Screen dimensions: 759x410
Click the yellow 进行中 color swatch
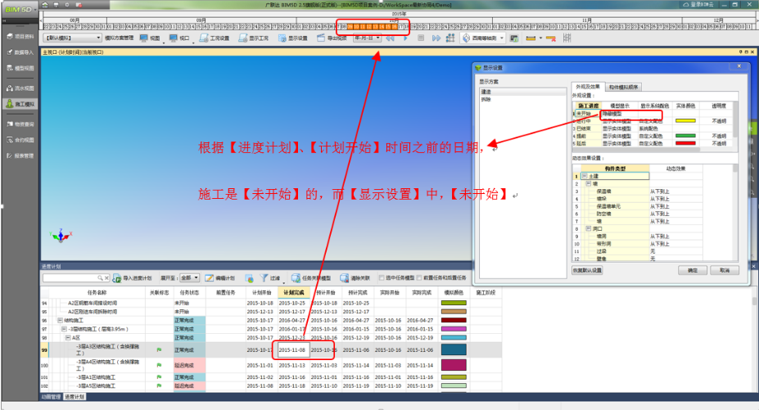pyautogui.click(x=685, y=121)
